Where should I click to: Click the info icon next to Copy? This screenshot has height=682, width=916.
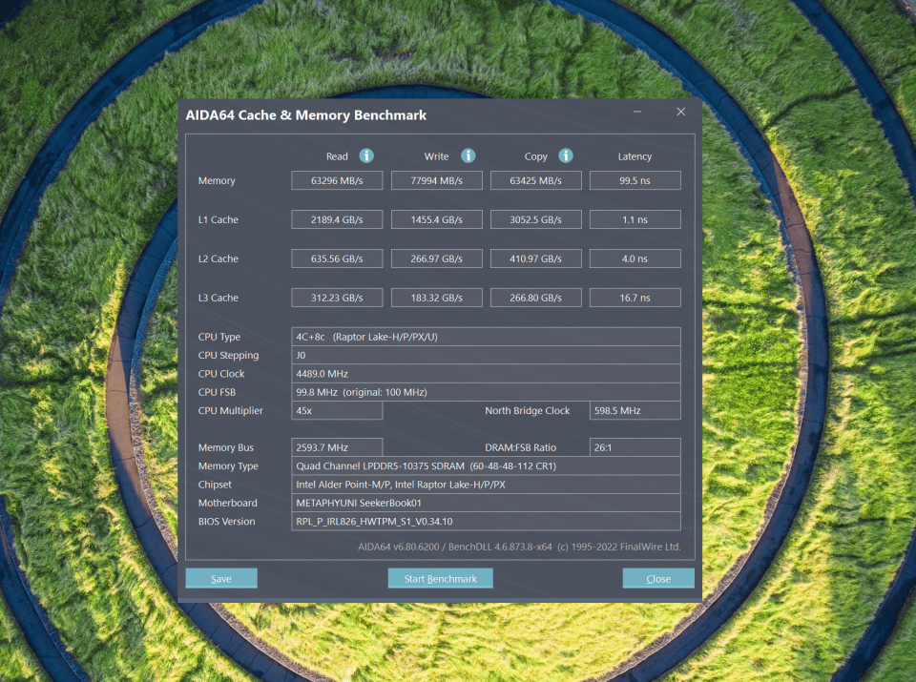click(x=566, y=155)
